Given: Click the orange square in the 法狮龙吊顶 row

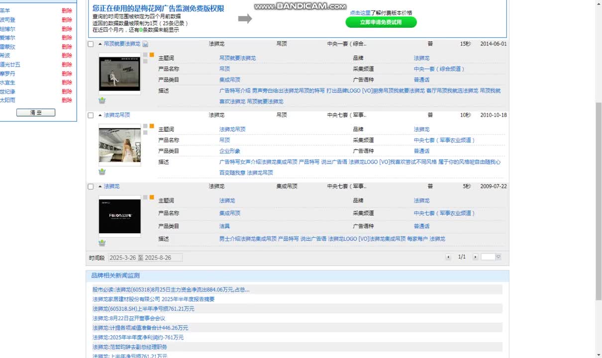Looking at the screenshot, I should 152,126.
